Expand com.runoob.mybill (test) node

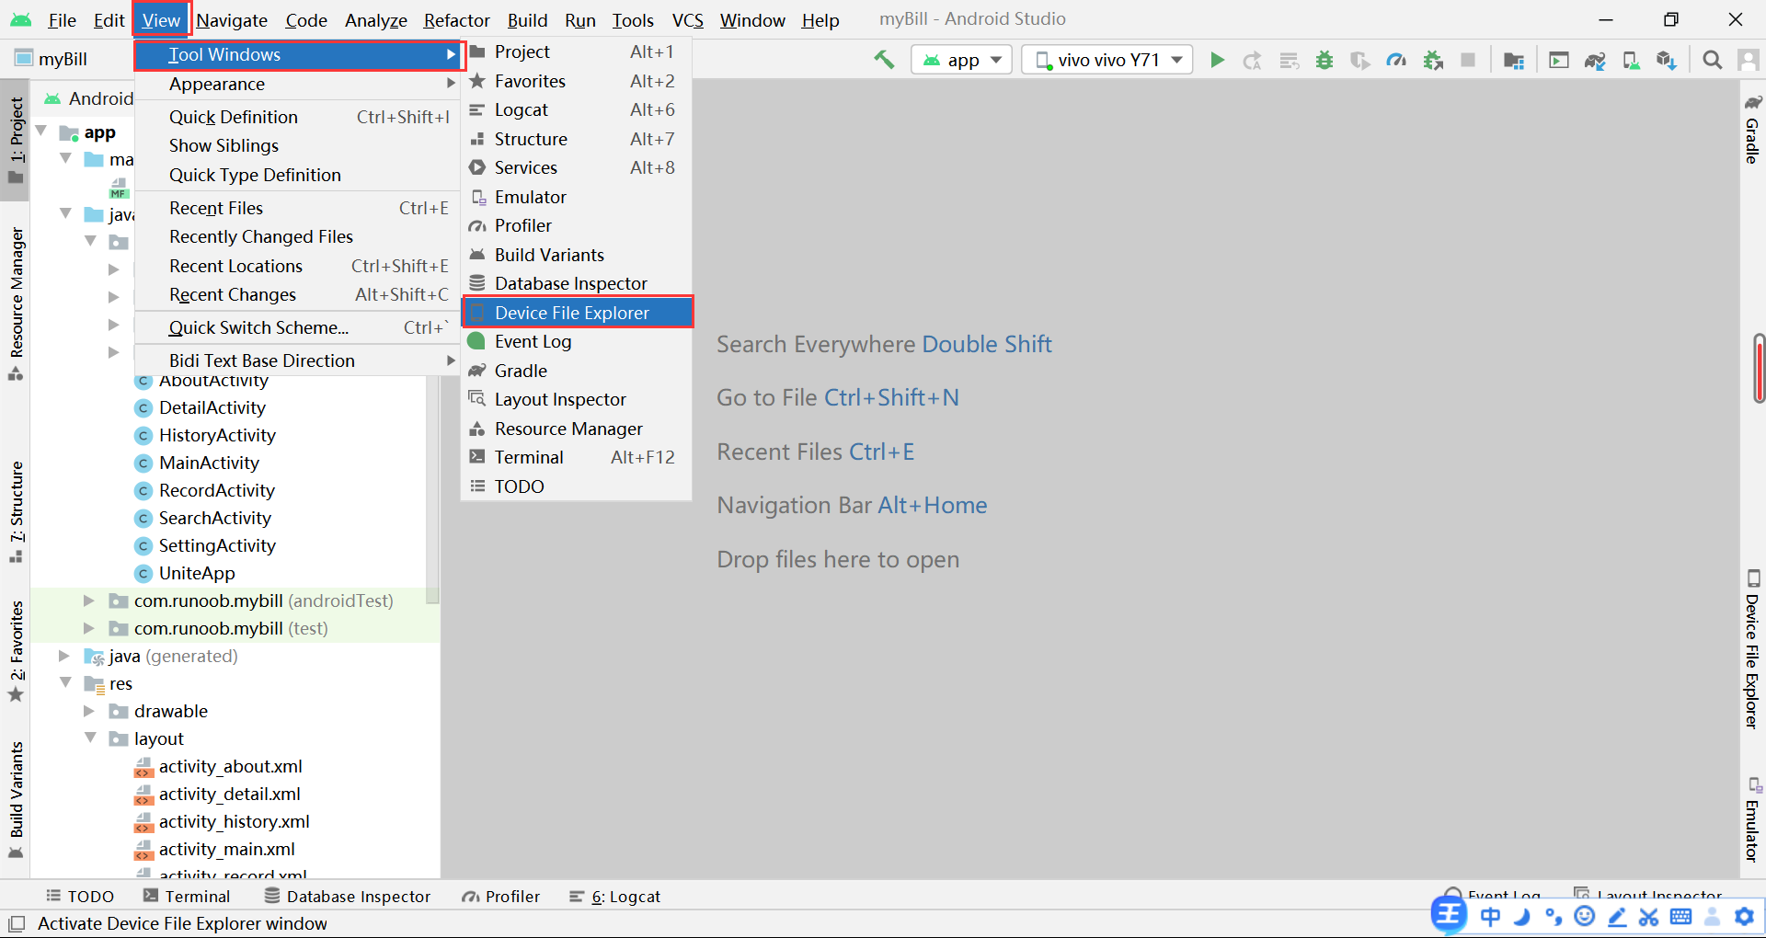click(x=89, y=628)
